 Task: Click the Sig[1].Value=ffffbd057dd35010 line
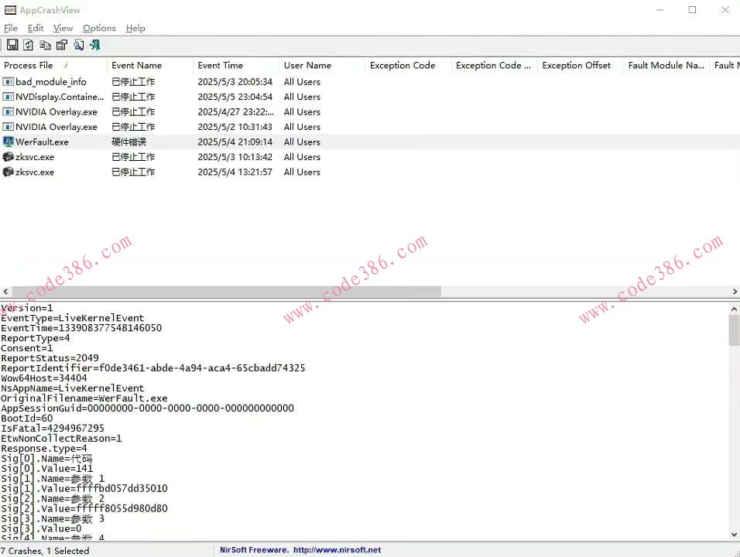(x=84, y=488)
